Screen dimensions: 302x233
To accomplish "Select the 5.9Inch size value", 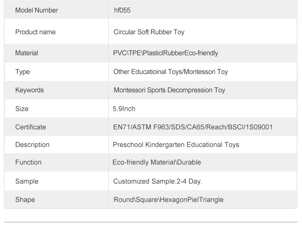I will 124,109.
